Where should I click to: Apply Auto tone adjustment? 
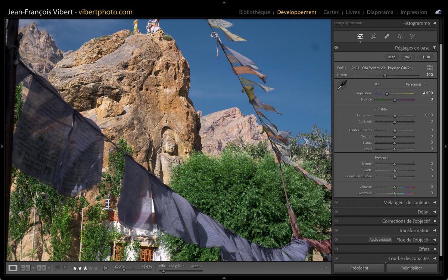point(392,57)
